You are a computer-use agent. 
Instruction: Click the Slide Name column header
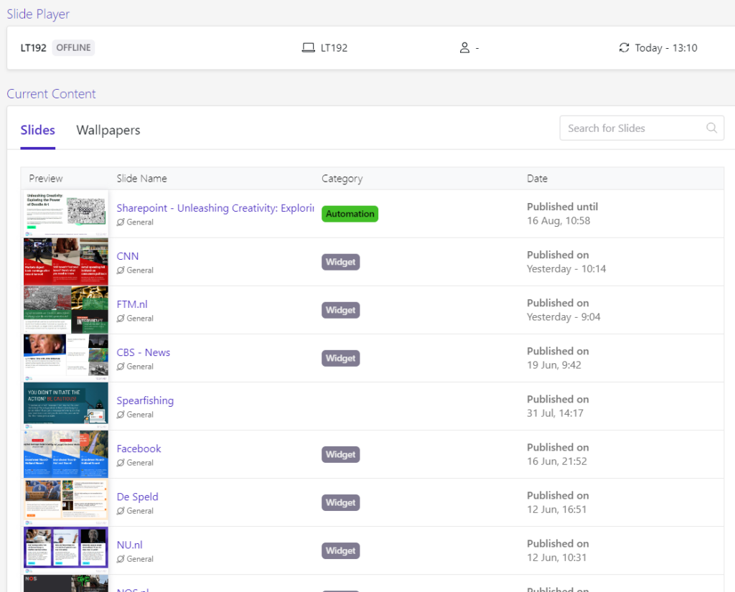coord(141,179)
